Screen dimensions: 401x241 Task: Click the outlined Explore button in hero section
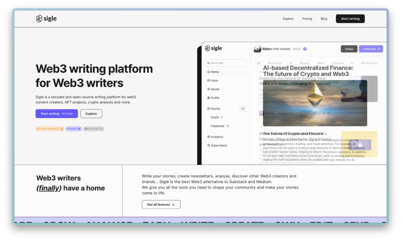pyautogui.click(x=91, y=114)
